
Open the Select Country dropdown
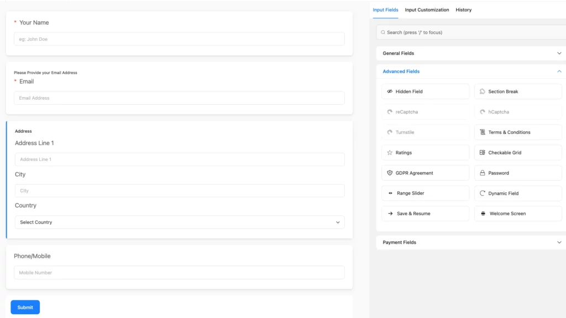[180, 222]
